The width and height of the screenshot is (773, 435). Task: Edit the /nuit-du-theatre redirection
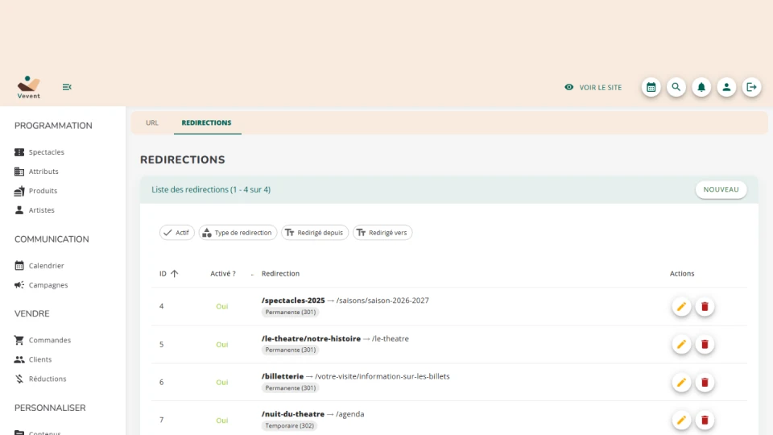(x=681, y=420)
